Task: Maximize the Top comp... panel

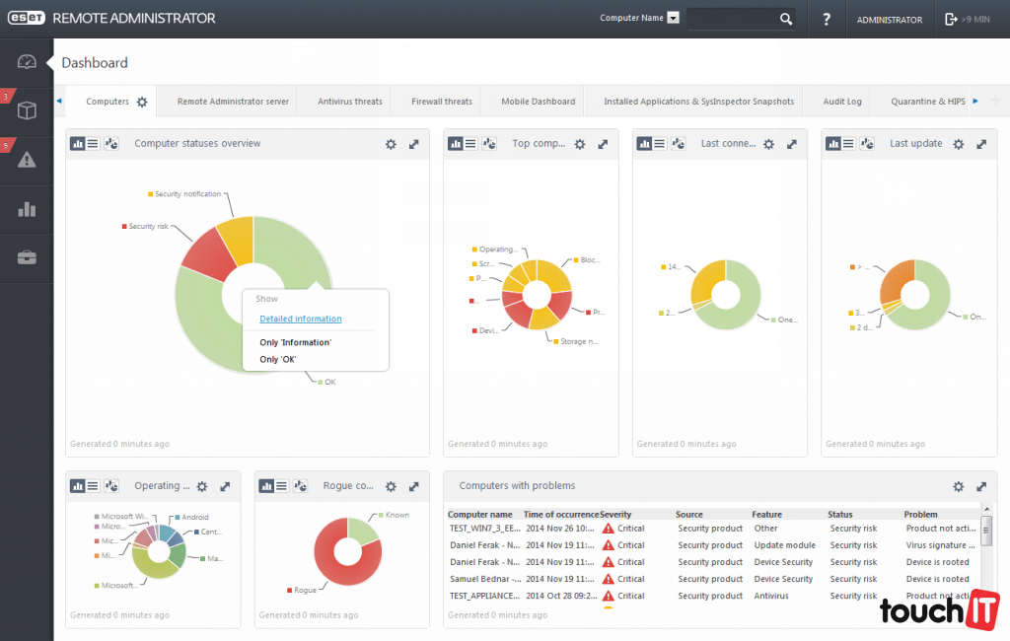Action: click(x=603, y=144)
